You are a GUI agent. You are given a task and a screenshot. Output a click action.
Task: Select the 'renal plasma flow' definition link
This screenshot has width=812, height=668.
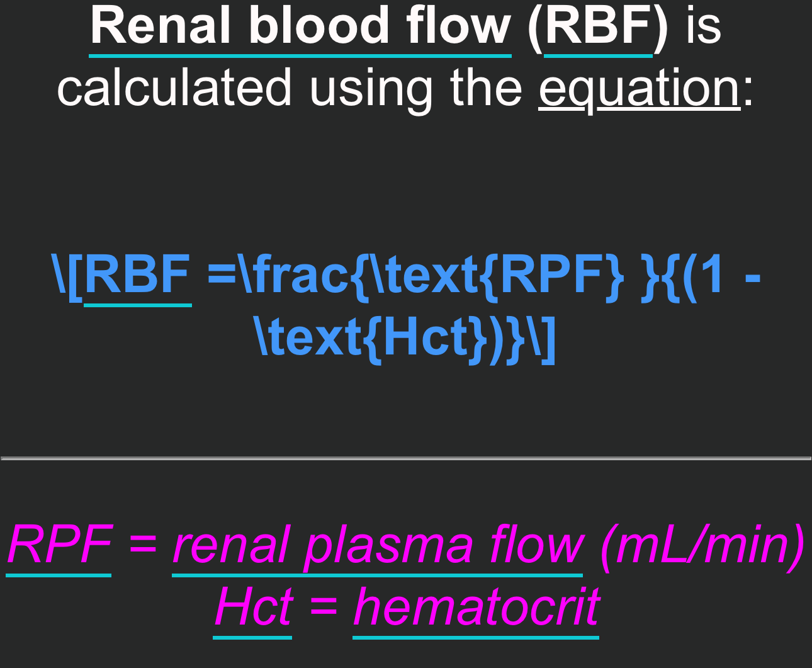click(x=378, y=545)
